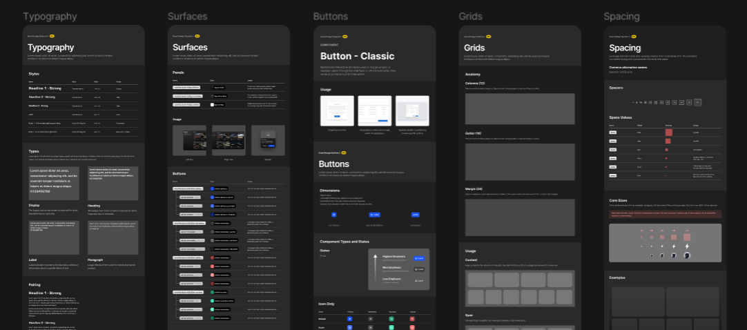Click the first red swatch in the Surfaces Buttons table
747x330 pixels.
(x=213, y=258)
